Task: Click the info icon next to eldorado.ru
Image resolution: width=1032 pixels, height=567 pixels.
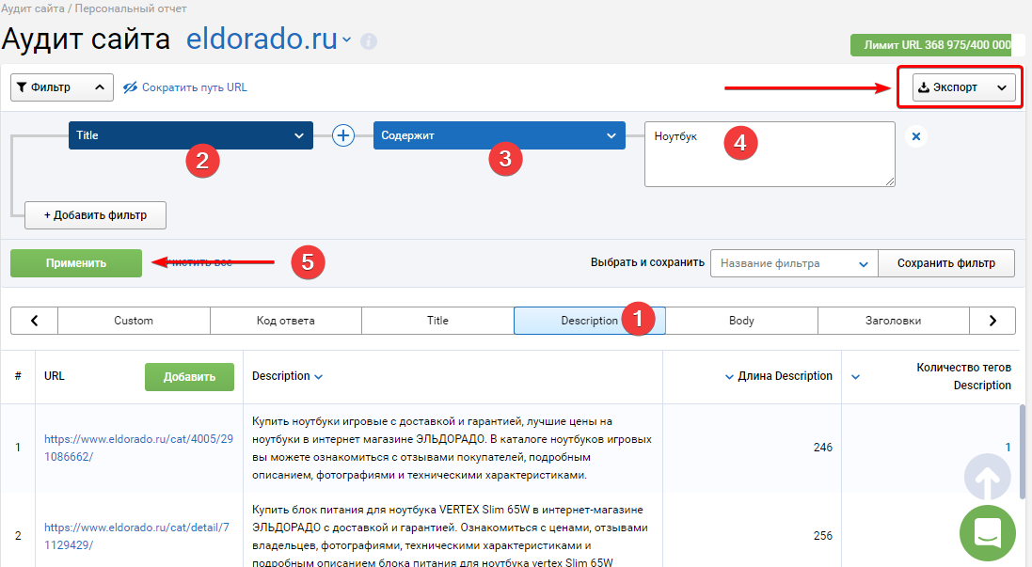Action: [x=369, y=41]
